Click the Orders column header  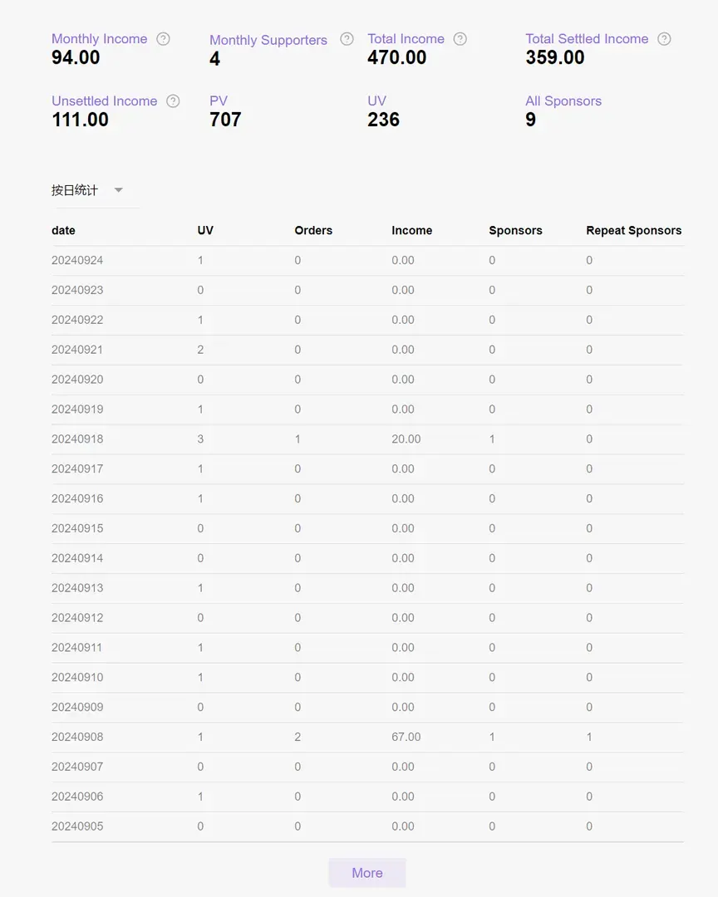[x=313, y=231]
